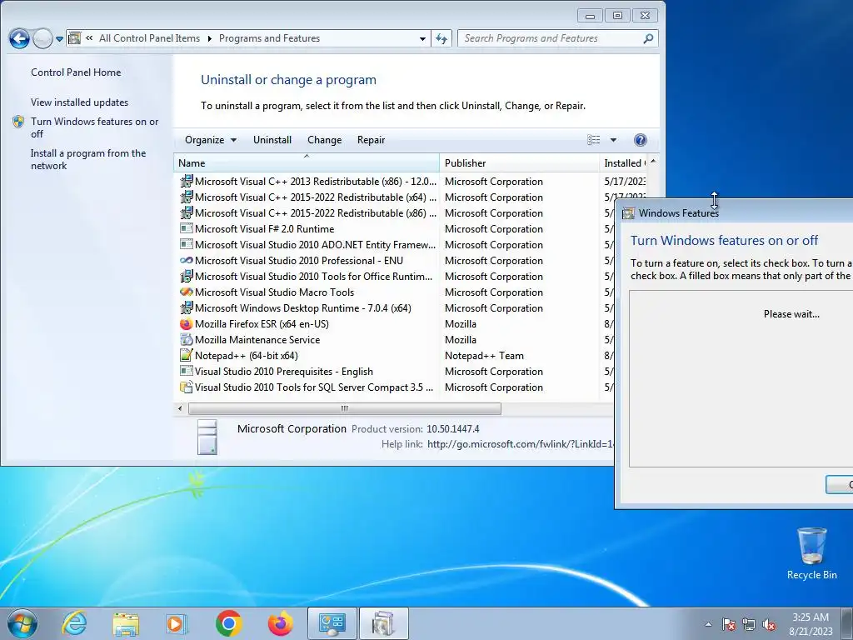Select Microsoft Visual F# 2.0 Runtime icon
The image size is (853, 640).
[x=187, y=228]
